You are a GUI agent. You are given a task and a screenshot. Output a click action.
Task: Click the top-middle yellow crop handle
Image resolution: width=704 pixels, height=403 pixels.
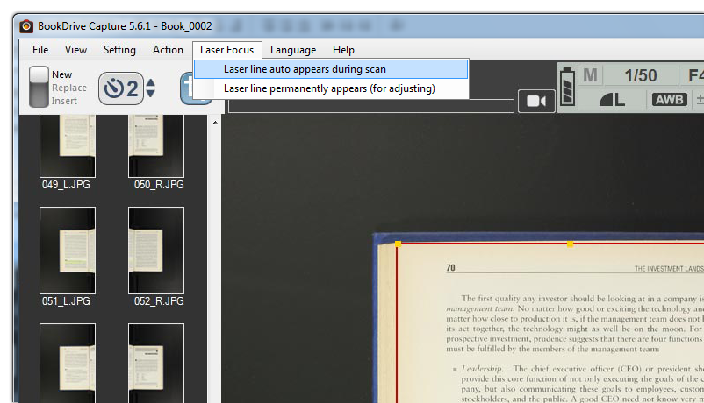coord(570,244)
